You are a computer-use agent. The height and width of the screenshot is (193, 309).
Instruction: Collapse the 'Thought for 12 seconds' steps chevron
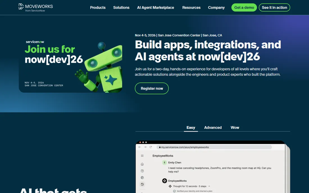pyautogui.click(x=209, y=186)
